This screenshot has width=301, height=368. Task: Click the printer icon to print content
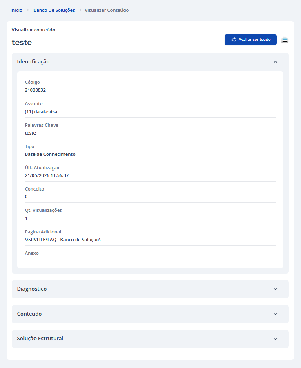[285, 40]
